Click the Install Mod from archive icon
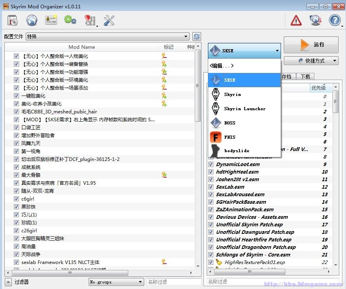This screenshot has height=289, width=346. tap(12, 20)
